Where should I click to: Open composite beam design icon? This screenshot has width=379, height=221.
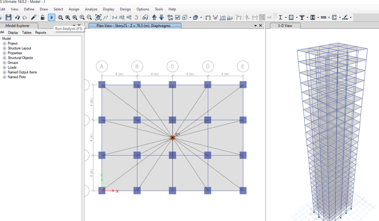tap(302, 18)
